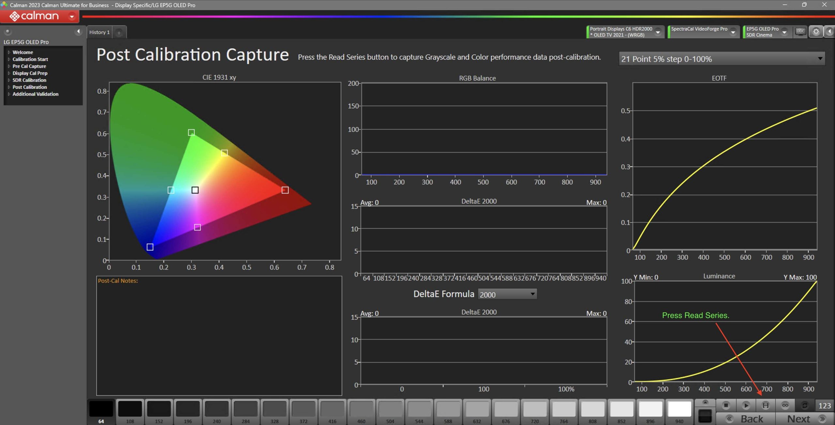Viewport: 835px width, 425px height.
Task: Click the blue primary target on CIE chart
Action: click(150, 247)
